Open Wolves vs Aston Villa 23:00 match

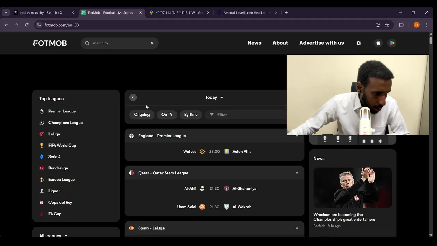tap(214, 152)
